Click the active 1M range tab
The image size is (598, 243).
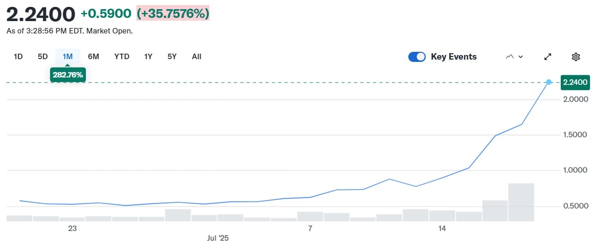point(68,57)
